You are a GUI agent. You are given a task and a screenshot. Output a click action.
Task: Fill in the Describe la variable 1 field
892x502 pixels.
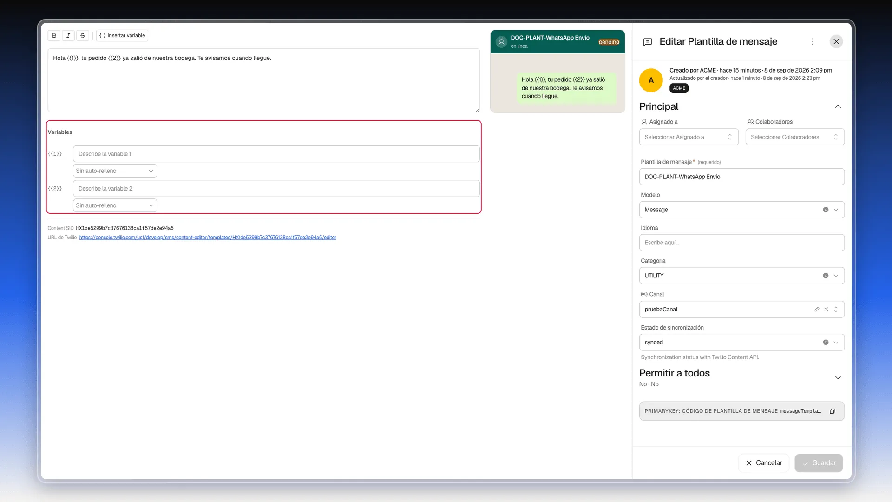[276, 154]
